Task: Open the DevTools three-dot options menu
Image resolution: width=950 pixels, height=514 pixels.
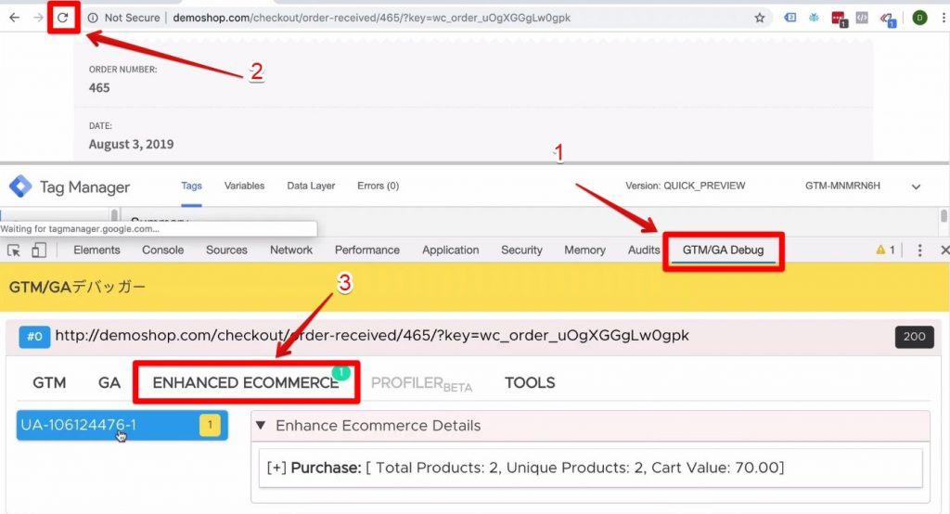Action: (x=919, y=251)
